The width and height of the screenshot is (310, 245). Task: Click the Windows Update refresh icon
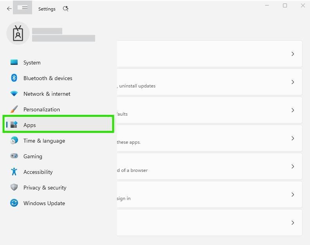(x=14, y=203)
